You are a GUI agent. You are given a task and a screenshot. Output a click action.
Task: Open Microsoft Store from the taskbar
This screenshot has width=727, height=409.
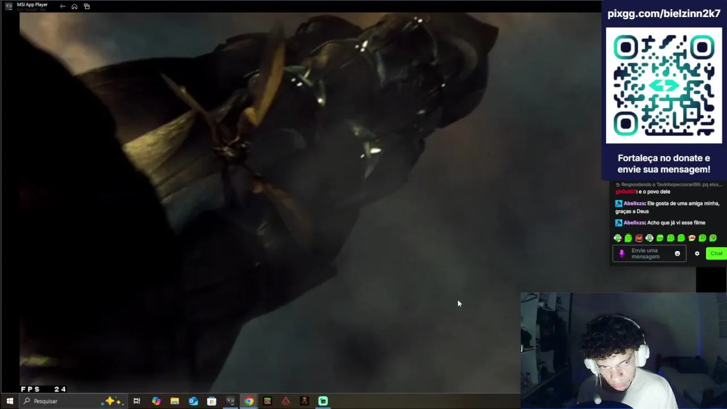pos(211,401)
